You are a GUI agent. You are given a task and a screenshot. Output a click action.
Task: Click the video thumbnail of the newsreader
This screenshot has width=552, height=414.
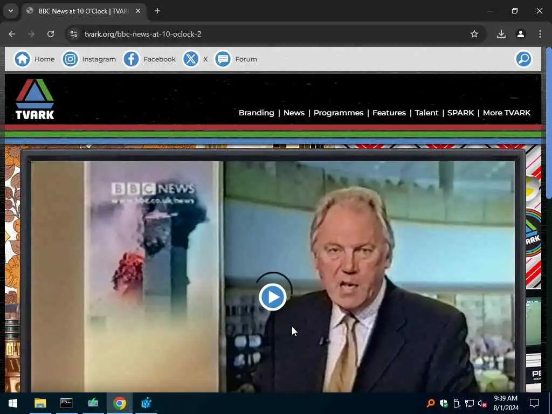[x=273, y=277]
